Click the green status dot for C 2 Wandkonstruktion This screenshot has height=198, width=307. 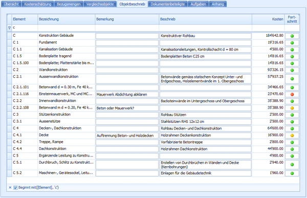point(292,70)
